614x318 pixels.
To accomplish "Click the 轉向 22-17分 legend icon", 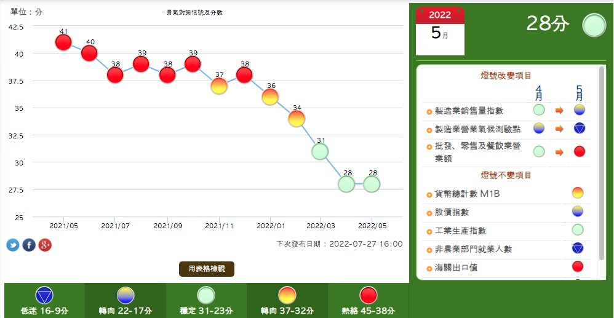I will point(126,295).
